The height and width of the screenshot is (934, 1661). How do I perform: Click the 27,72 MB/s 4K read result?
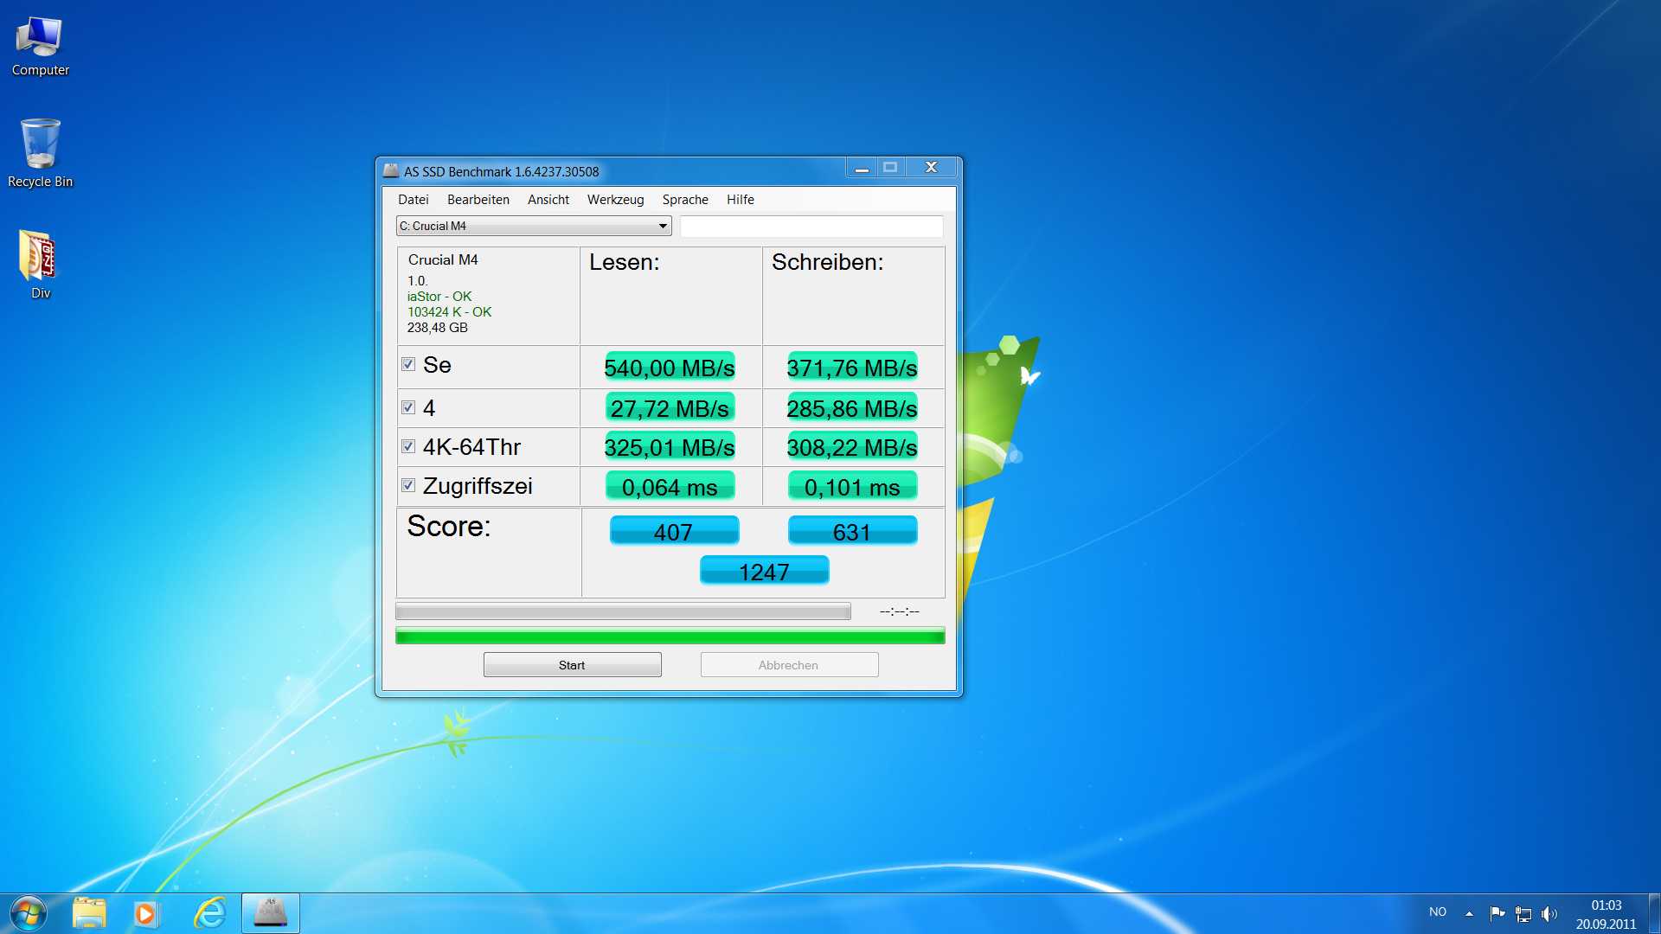click(670, 408)
